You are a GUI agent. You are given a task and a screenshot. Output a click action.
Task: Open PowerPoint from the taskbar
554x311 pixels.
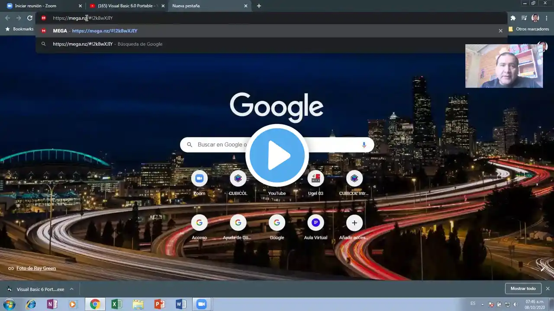[159, 305]
